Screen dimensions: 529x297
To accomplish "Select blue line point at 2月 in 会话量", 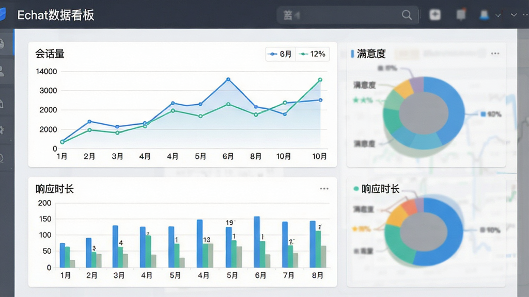I will point(89,122).
